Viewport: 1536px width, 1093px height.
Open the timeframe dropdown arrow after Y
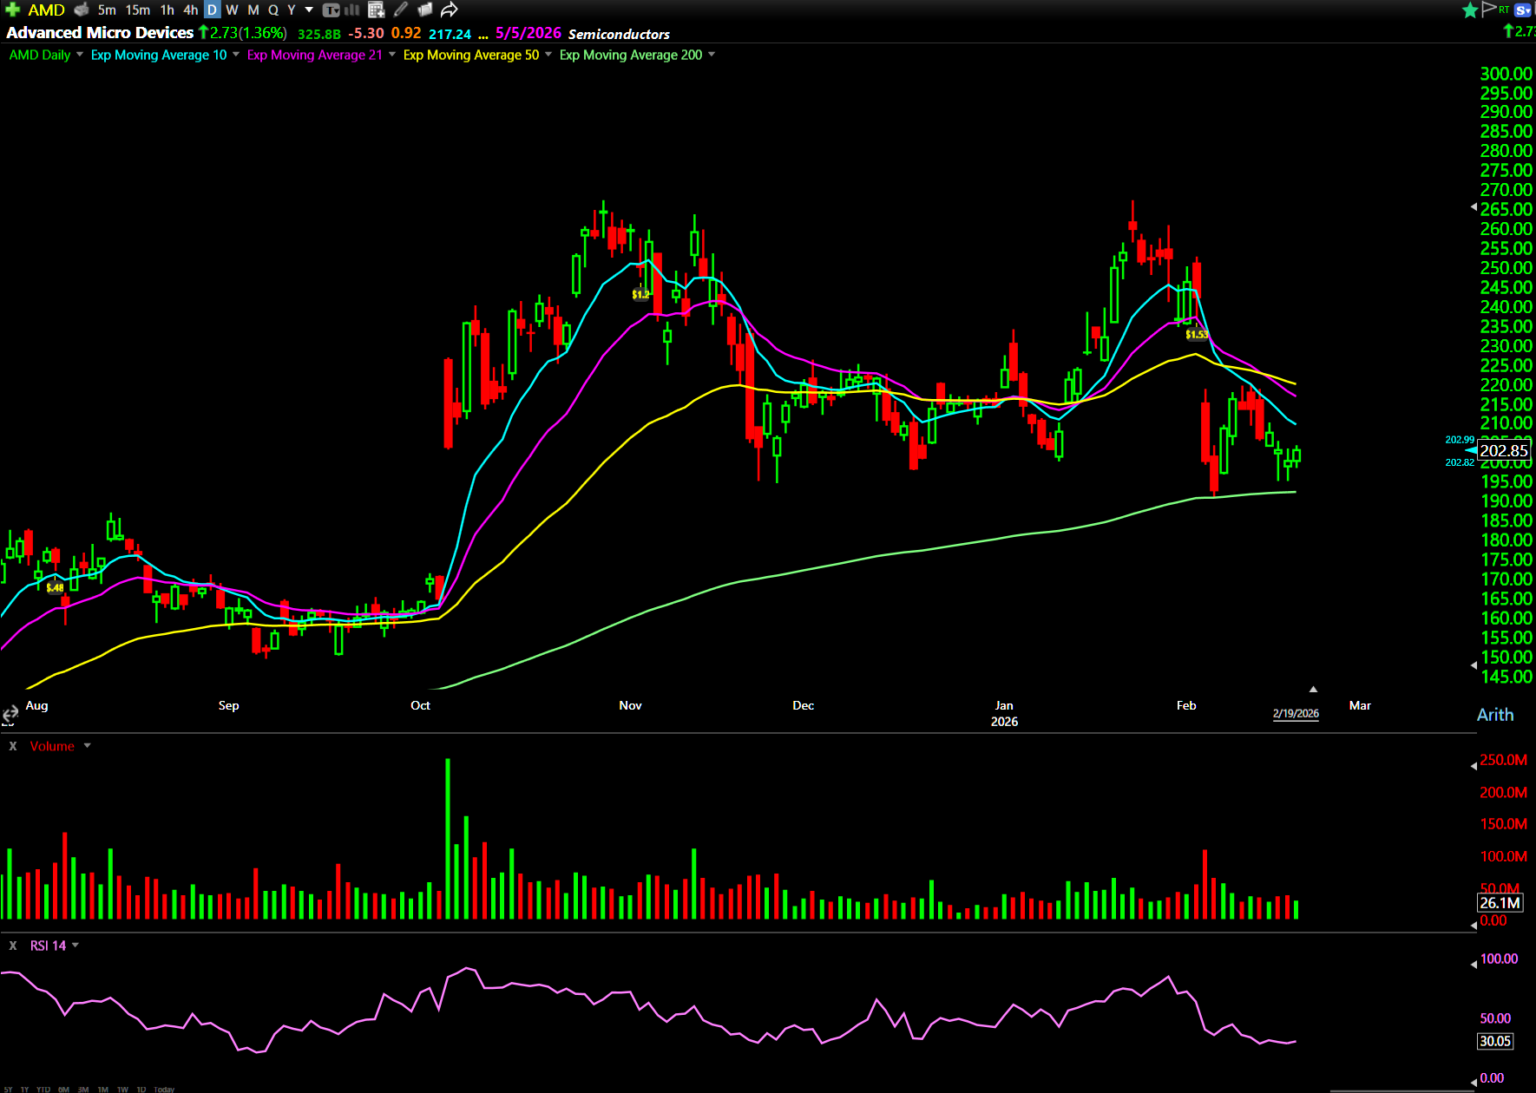pyautogui.click(x=309, y=10)
